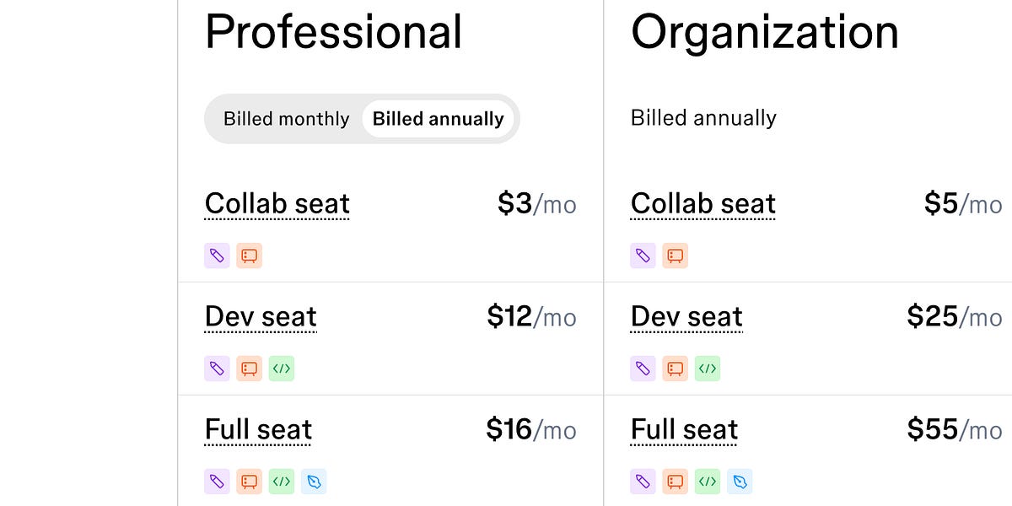Image resolution: width=1012 pixels, height=506 pixels.
Task: Select the Professional plan column header
Action: coord(333,31)
